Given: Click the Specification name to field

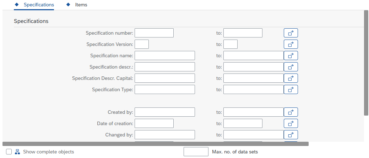Looking at the screenshot, I should click(253, 55).
